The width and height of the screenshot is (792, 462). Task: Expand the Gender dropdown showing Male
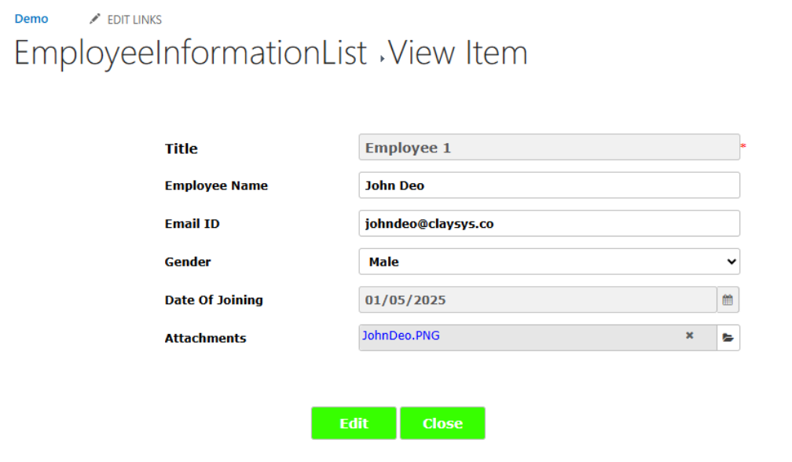[549, 262]
